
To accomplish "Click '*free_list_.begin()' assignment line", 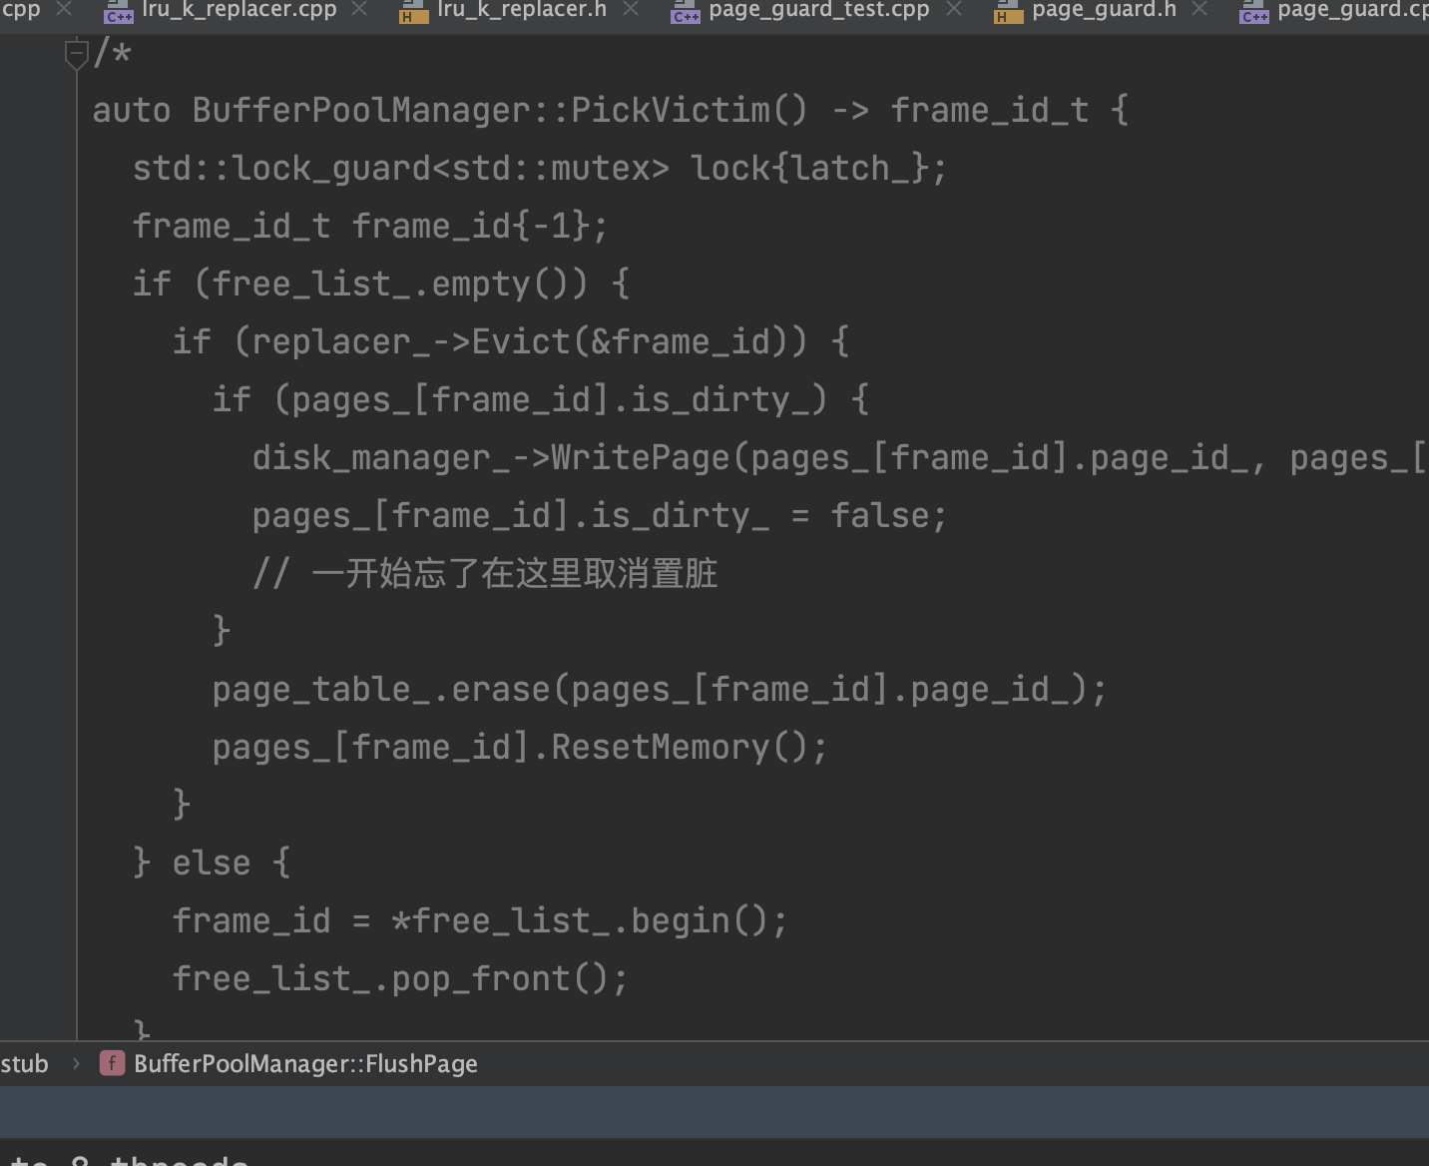I will pyautogui.click(x=480, y=920).
